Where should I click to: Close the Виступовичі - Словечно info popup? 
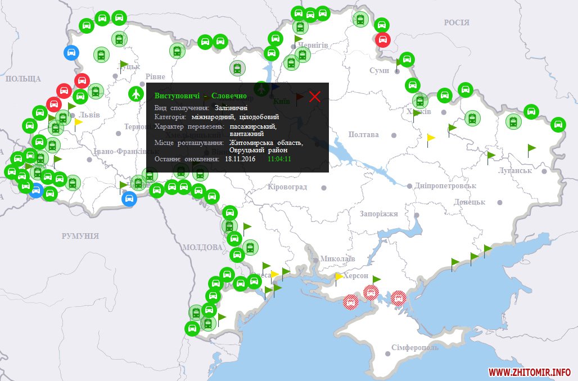click(x=314, y=97)
